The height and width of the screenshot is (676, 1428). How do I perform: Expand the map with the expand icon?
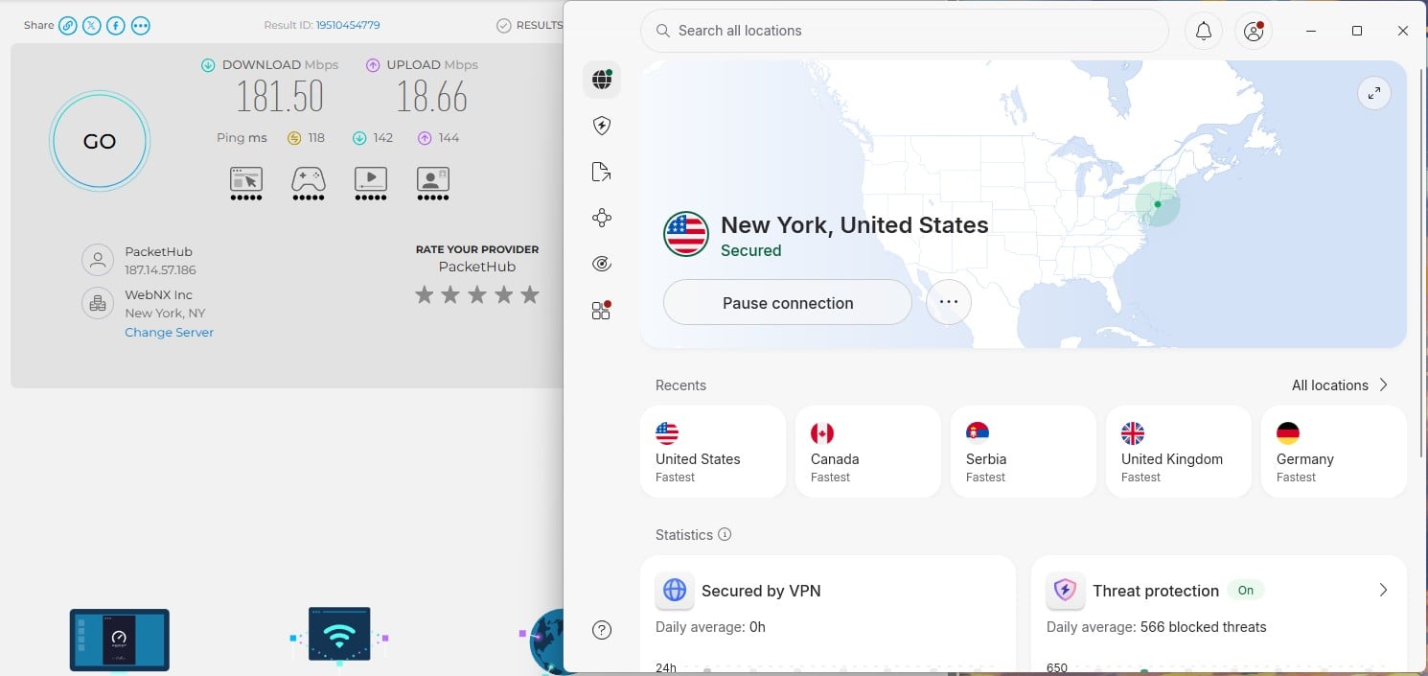pyautogui.click(x=1374, y=93)
